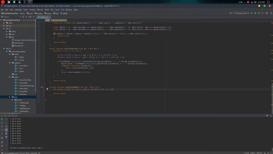
Task: Open Run panel settings gear icon
Action: [x=267, y=115]
